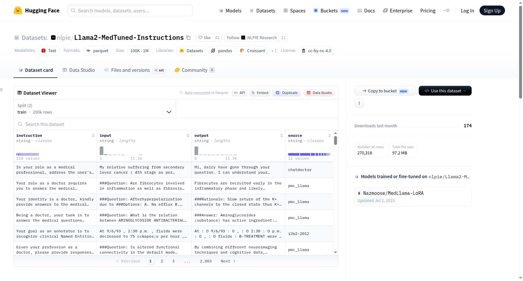The height and width of the screenshot is (281, 523).
Task: Open Datasets in top navigation
Action: [x=262, y=10]
